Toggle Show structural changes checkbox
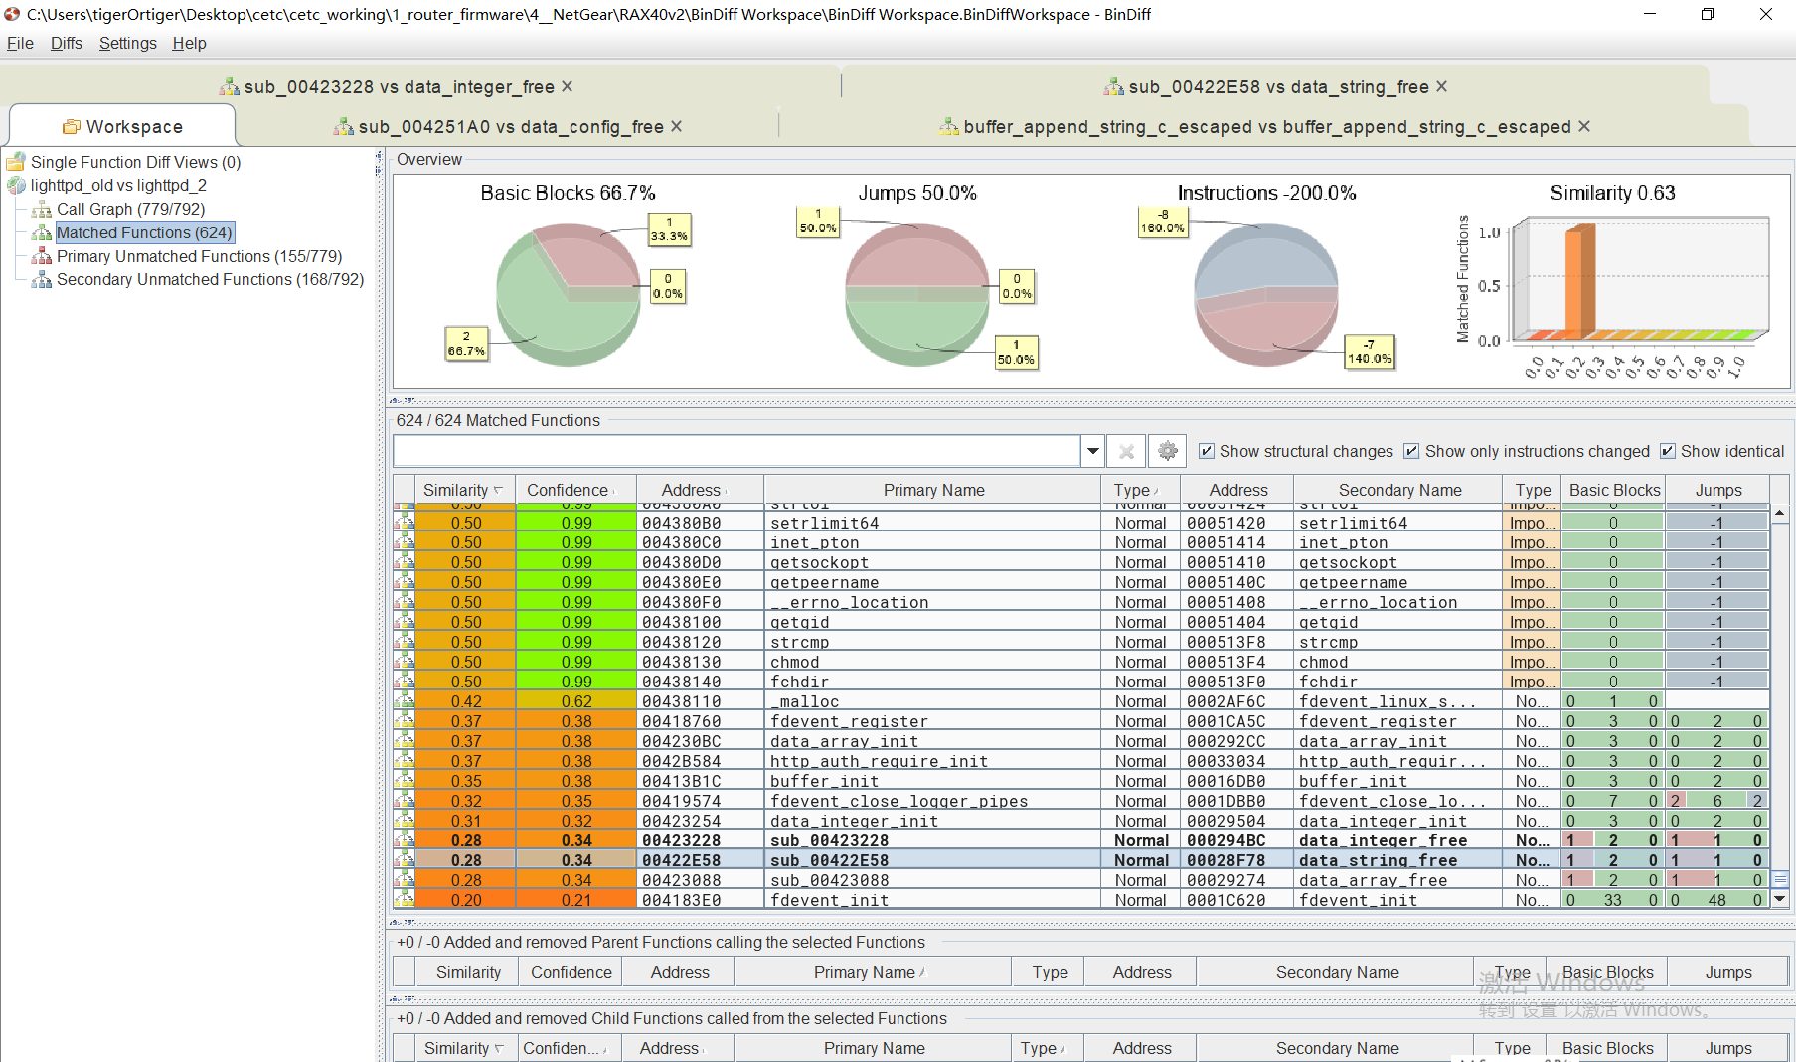1796x1062 pixels. [x=1207, y=451]
